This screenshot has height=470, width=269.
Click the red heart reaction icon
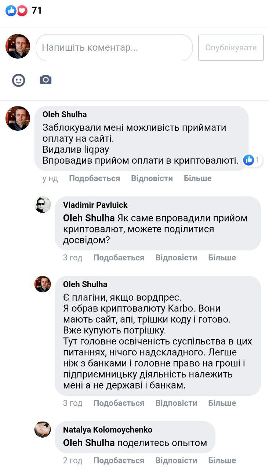(22, 11)
